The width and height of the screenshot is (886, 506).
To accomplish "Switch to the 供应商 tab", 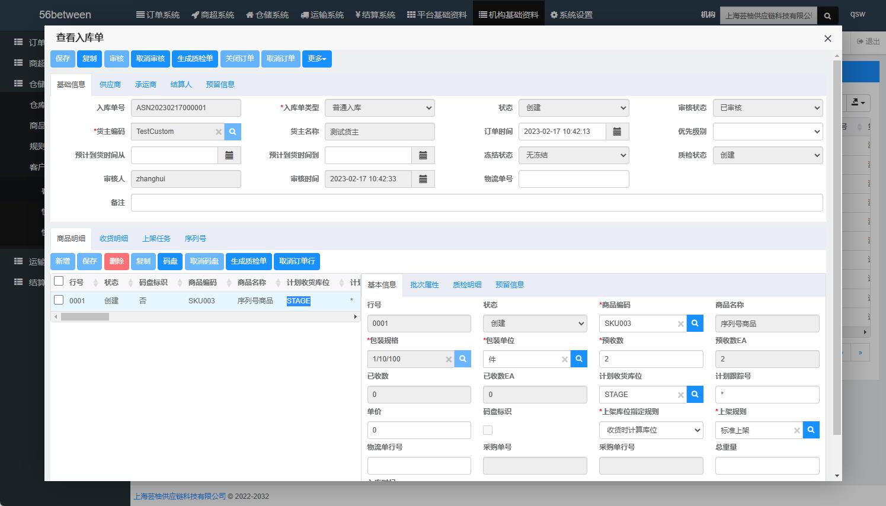I will tap(110, 85).
